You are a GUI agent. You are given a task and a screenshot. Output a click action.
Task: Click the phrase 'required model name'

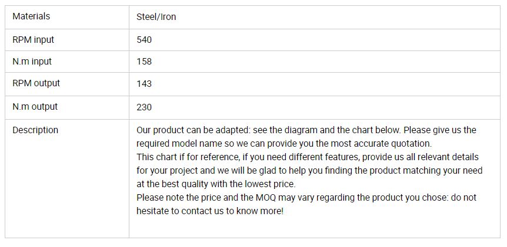coord(178,144)
